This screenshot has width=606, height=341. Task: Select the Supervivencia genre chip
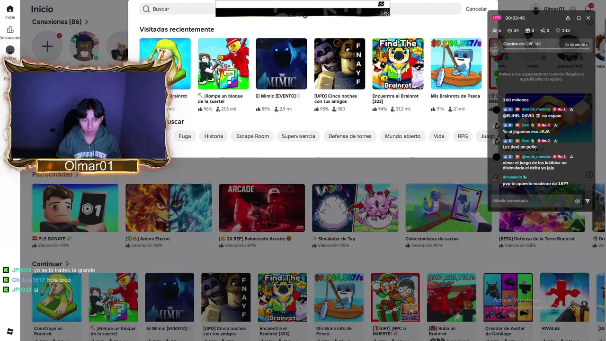tap(298, 136)
